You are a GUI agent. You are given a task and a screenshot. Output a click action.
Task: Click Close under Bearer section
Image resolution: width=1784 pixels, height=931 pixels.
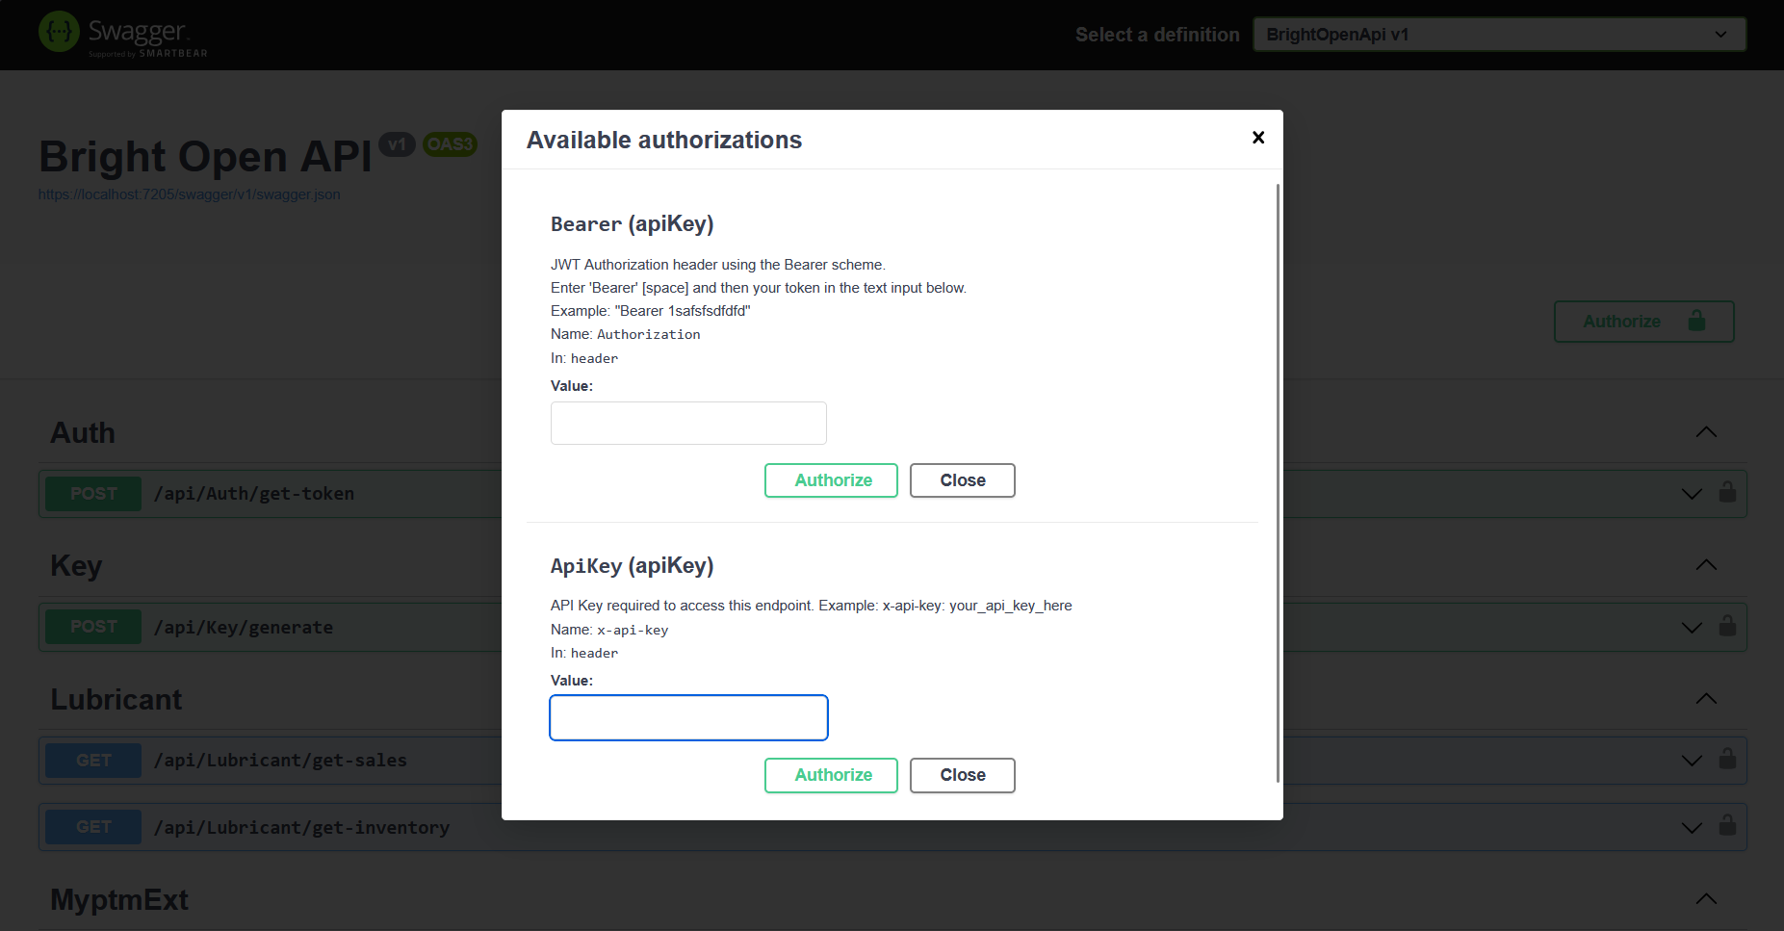(963, 480)
